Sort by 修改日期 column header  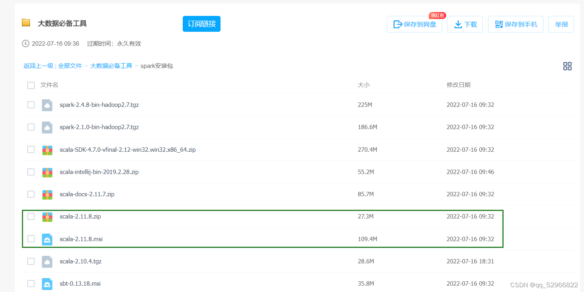coord(459,85)
